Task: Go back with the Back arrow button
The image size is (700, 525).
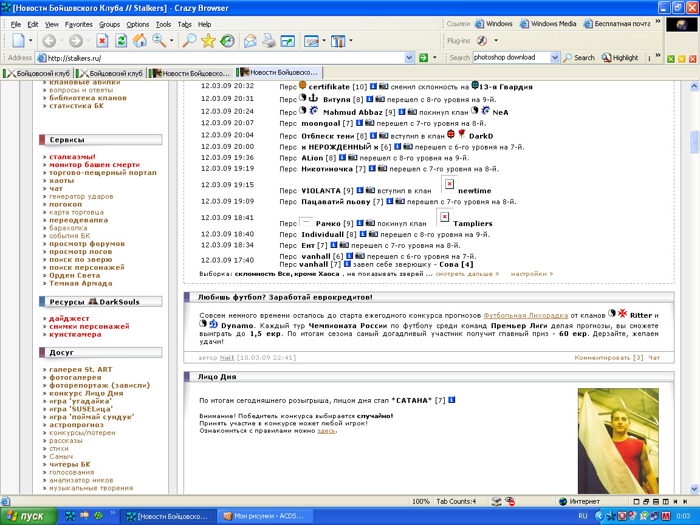Action: pyautogui.click(x=49, y=41)
